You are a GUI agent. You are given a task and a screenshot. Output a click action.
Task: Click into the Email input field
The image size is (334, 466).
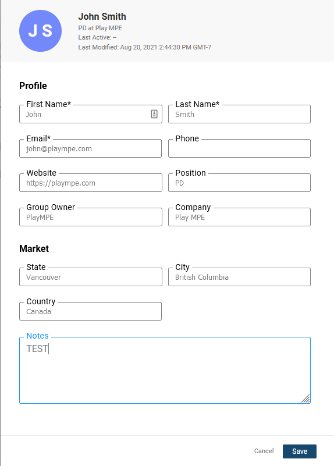coord(91,148)
